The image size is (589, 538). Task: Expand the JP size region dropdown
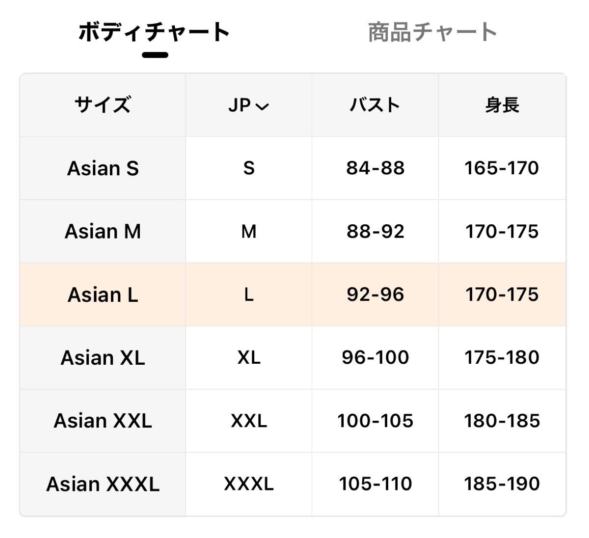[248, 106]
